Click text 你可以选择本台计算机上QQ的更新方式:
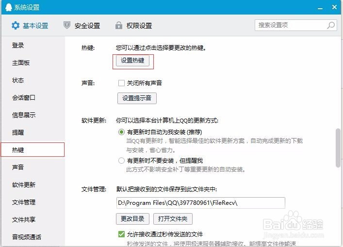The width and height of the screenshot is (343, 247). [167, 120]
